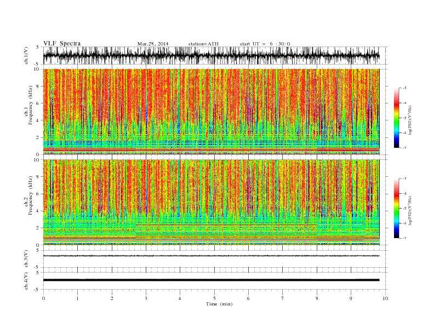This screenshot has height=335, width=434.
Task: Select the "ch.4(V)" axis label
Action: click(26, 281)
